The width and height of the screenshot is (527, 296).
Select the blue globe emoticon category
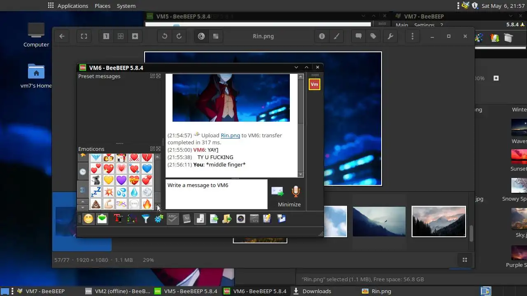83,190
